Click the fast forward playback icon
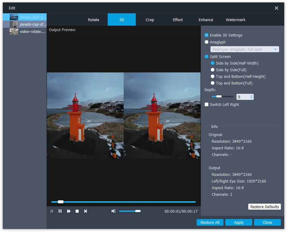Viewport: 287px width, 232px height. 69,211
